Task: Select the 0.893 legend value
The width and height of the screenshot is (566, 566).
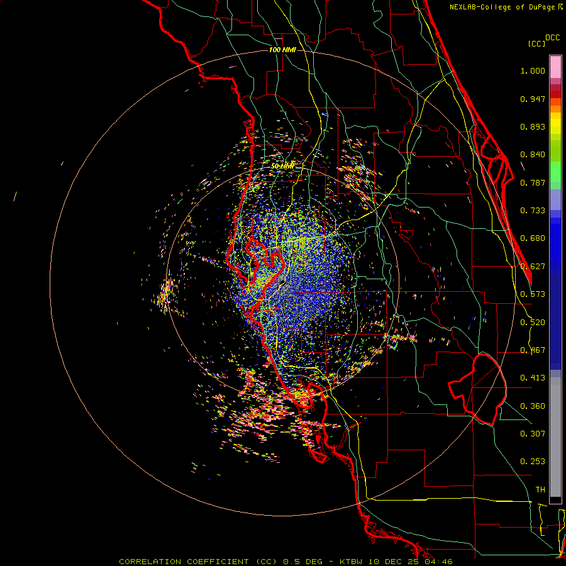Action: (x=533, y=126)
